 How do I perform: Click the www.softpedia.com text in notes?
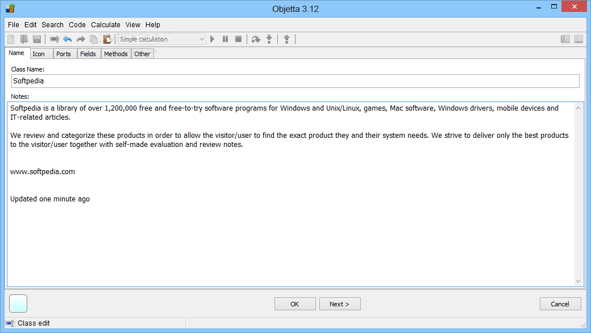click(x=43, y=171)
